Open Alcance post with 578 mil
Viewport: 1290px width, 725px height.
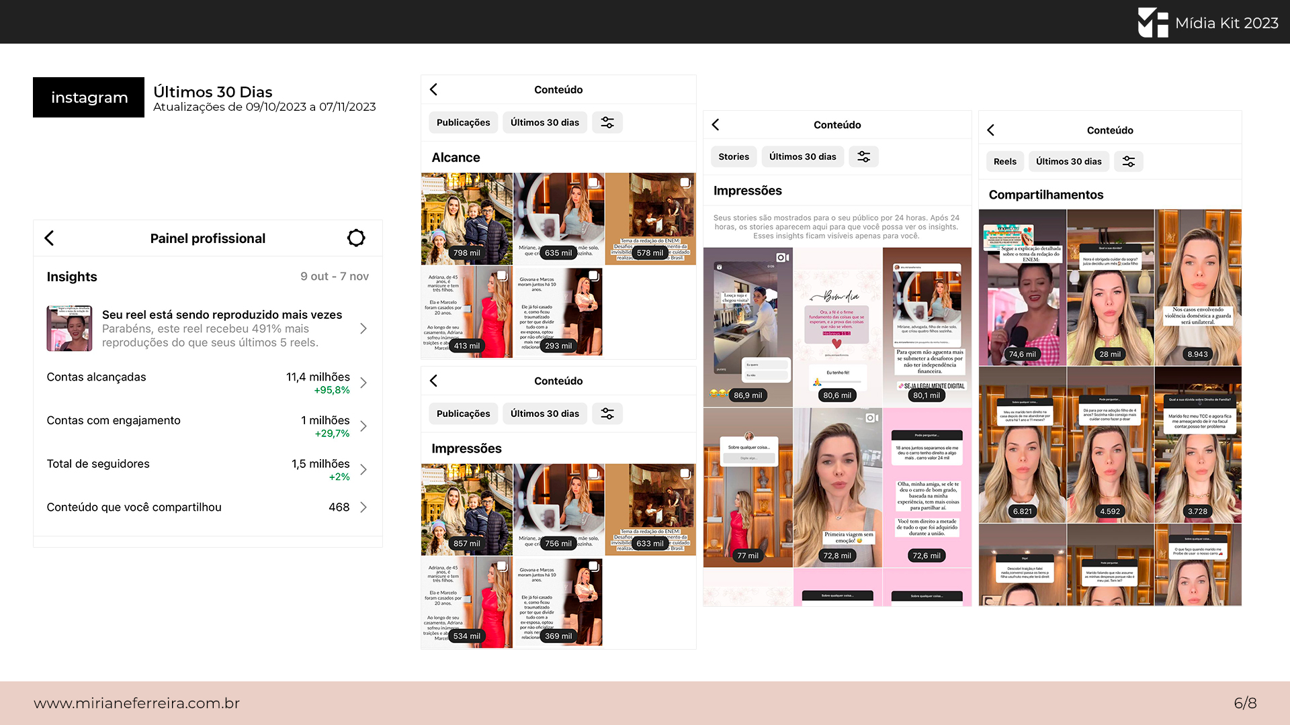coord(650,219)
